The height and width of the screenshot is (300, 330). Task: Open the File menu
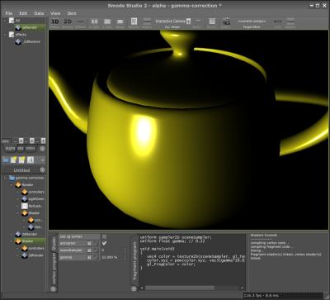point(9,13)
